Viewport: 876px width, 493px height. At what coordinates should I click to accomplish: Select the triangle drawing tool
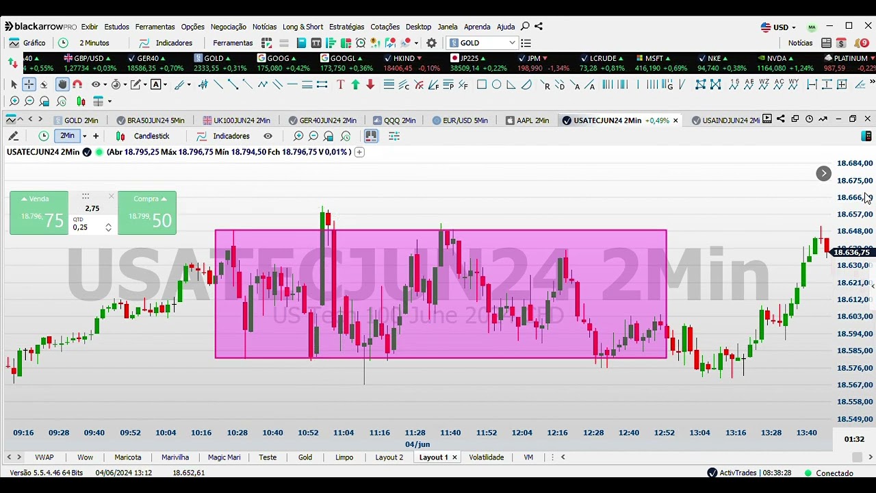click(511, 85)
